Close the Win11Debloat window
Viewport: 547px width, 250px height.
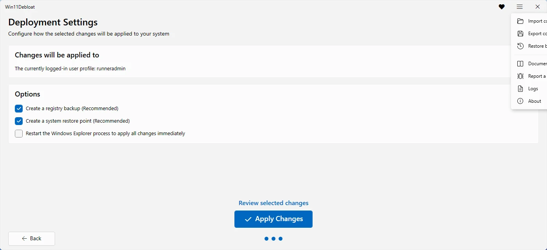(538, 7)
